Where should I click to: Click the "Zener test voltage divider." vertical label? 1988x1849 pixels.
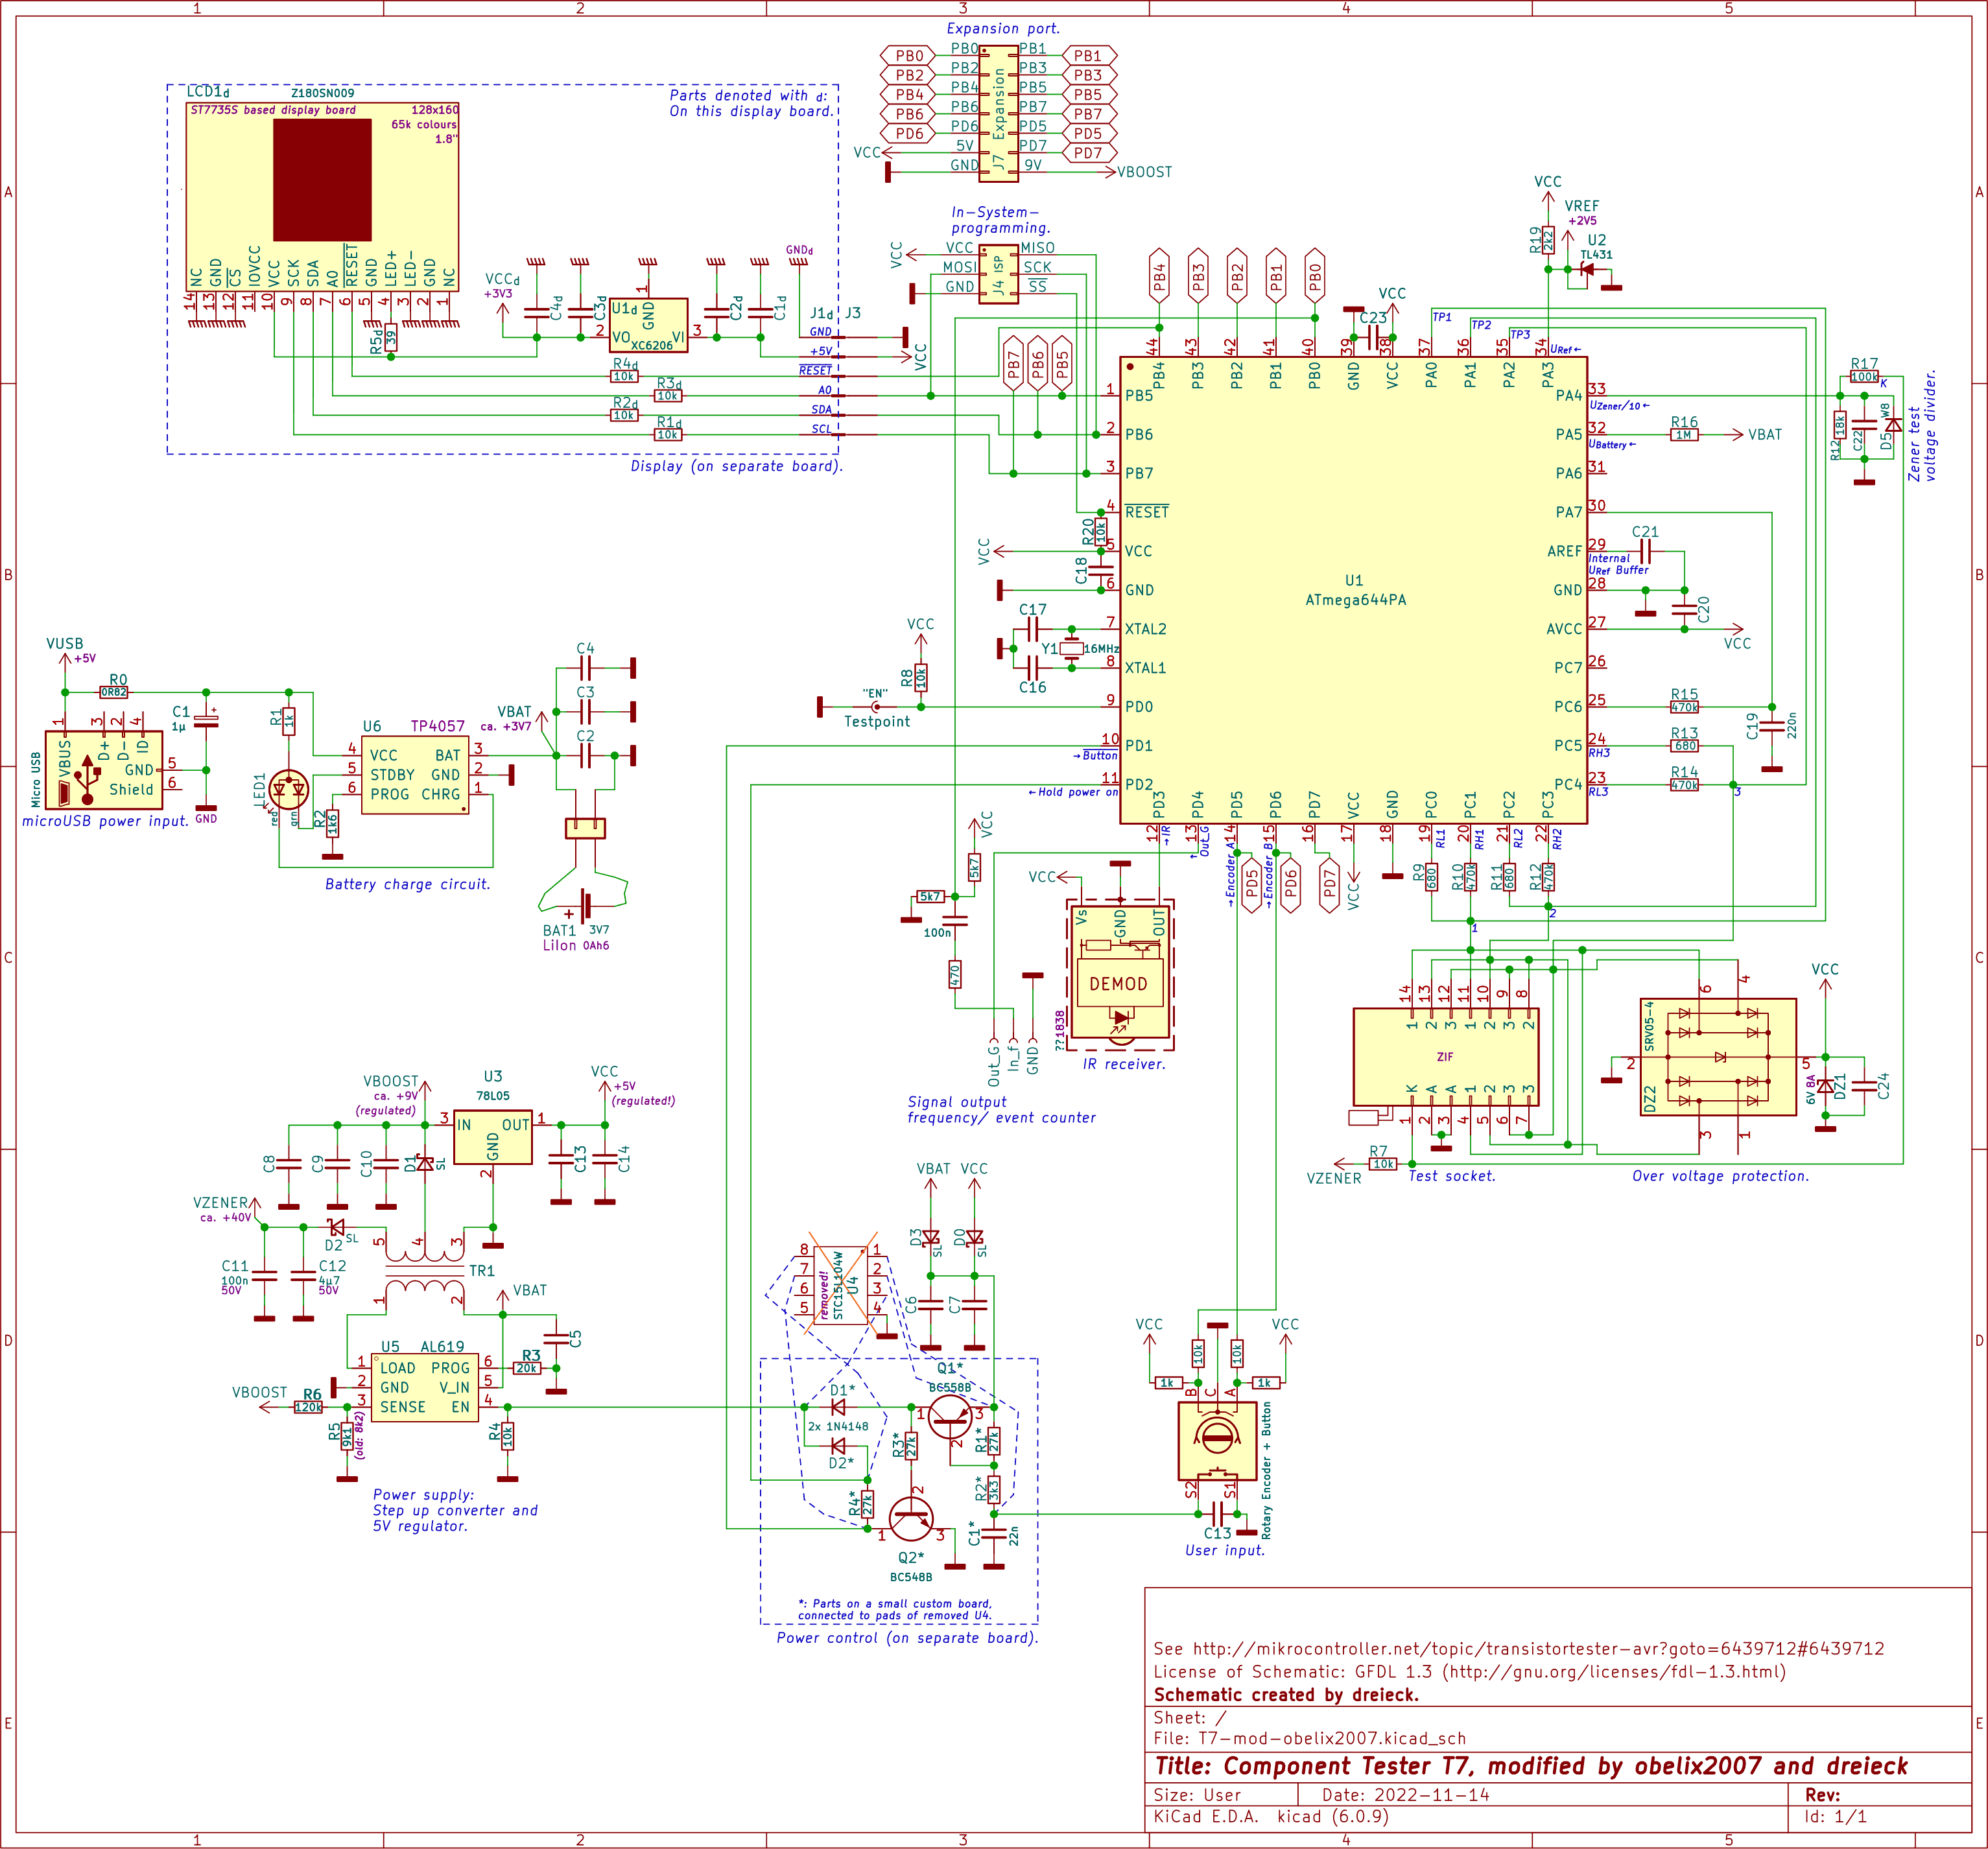point(1922,426)
